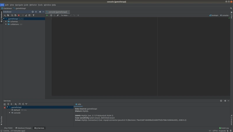Open the TODO tool window tab
This screenshot has width=233, height=132.
click(8, 128)
